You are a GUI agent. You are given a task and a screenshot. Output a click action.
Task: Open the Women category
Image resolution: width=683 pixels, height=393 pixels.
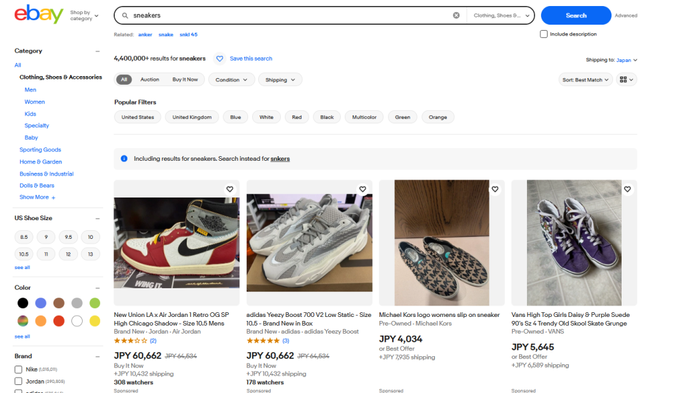(35, 102)
